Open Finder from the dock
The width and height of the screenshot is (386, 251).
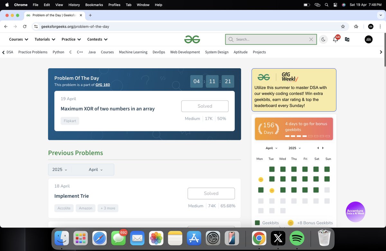[62, 238]
